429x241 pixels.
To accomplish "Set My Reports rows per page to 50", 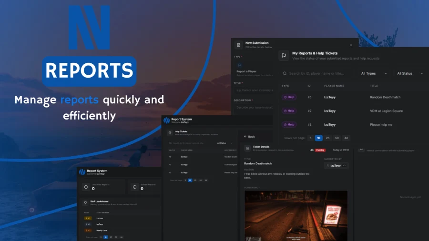I will click(x=337, y=138).
